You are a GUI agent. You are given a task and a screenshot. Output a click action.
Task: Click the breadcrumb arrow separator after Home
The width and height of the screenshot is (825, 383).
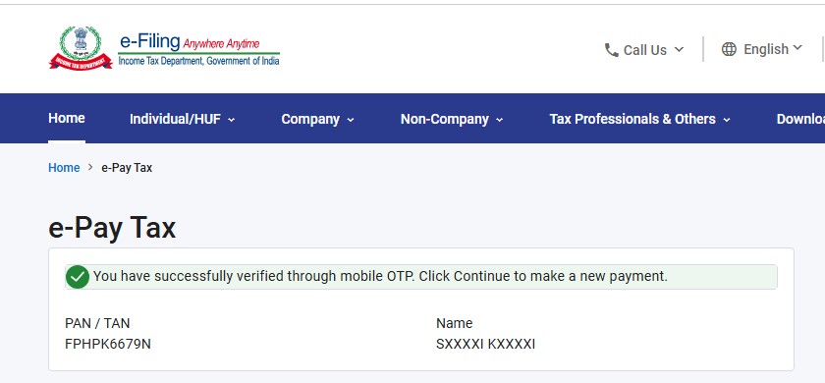click(x=90, y=167)
